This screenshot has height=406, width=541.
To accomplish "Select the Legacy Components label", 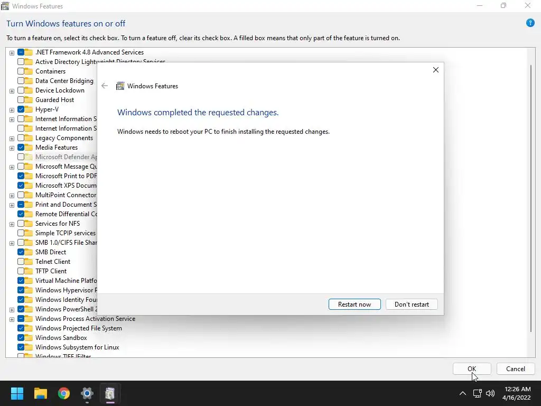I will coord(64,138).
